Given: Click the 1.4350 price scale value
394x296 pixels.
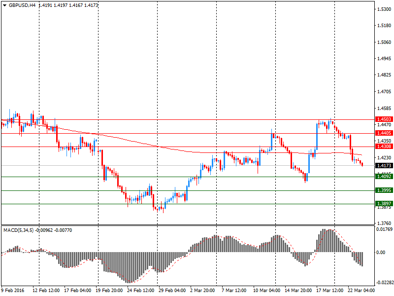Looking at the screenshot, I should (x=384, y=141).
